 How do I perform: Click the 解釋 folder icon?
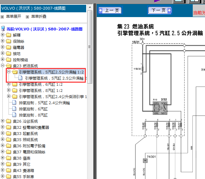click(x=9, y=35)
